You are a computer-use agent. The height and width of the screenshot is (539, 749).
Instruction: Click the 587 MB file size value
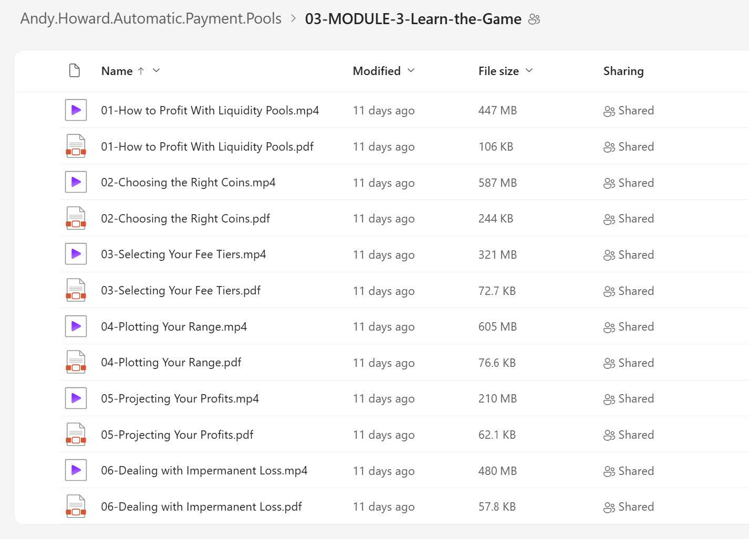[497, 183]
